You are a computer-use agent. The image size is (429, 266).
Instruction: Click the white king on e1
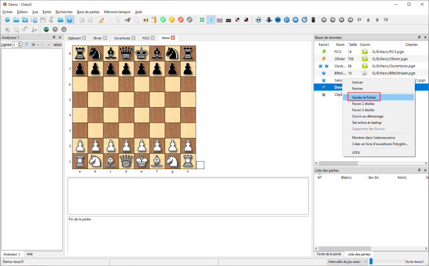(142, 160)
